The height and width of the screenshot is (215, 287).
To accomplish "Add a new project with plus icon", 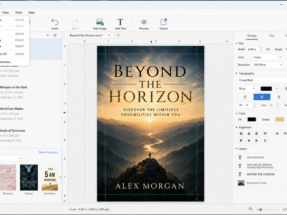I will [48, 35].
